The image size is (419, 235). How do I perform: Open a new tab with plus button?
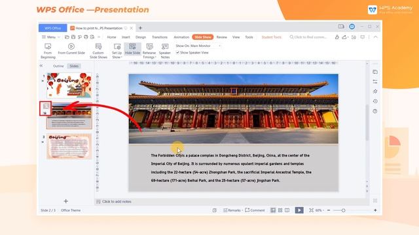(140, 28)
